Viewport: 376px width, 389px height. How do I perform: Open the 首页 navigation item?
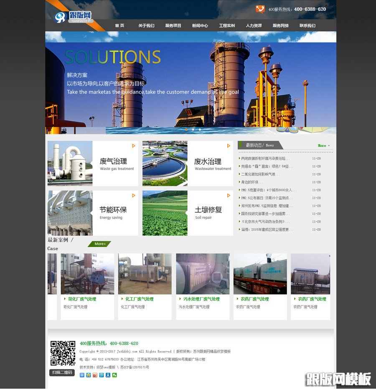[x=119, y=25]
